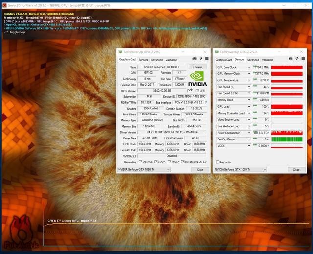Open Fan Speed (%) sensor dropdown

[x=249, y=87]
